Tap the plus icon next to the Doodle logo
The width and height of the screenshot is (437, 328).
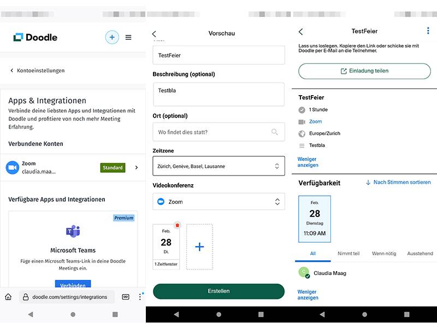tap(111, 37)
